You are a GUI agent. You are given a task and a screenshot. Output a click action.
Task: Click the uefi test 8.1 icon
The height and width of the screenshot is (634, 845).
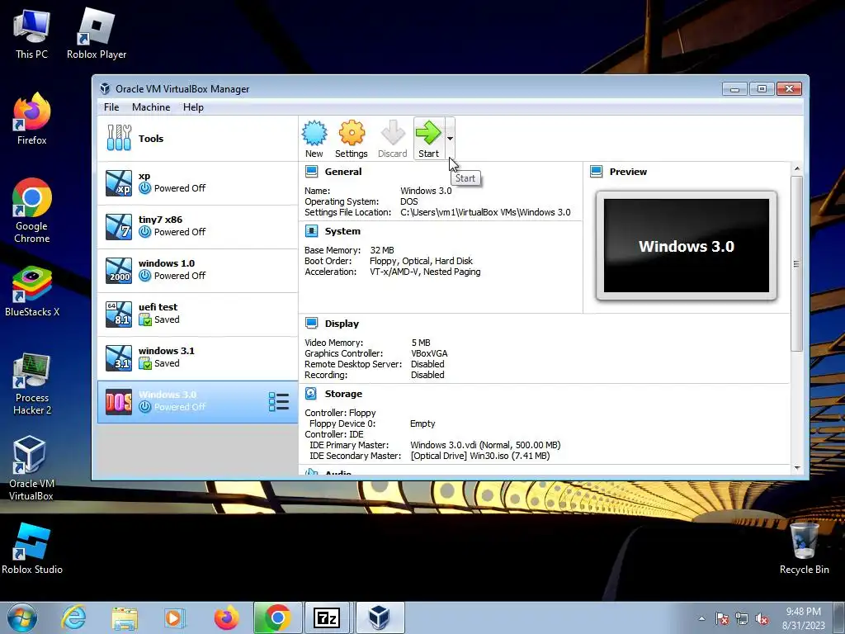119,314
